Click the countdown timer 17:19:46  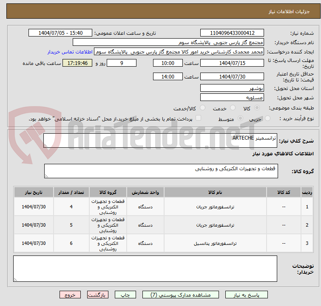point(77,63)
